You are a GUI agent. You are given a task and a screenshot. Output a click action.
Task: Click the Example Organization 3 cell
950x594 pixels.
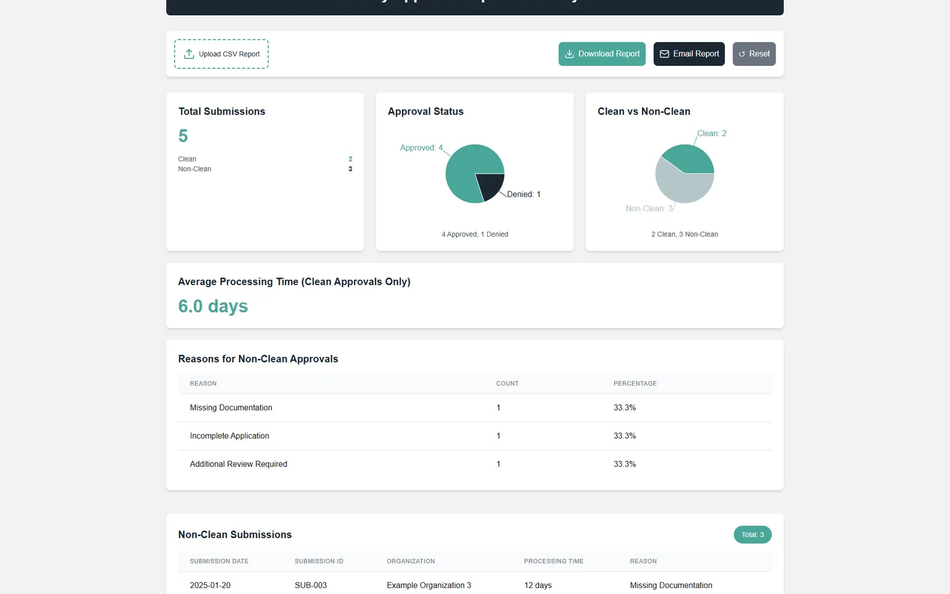pyautogui.click(x=429, y=586)
